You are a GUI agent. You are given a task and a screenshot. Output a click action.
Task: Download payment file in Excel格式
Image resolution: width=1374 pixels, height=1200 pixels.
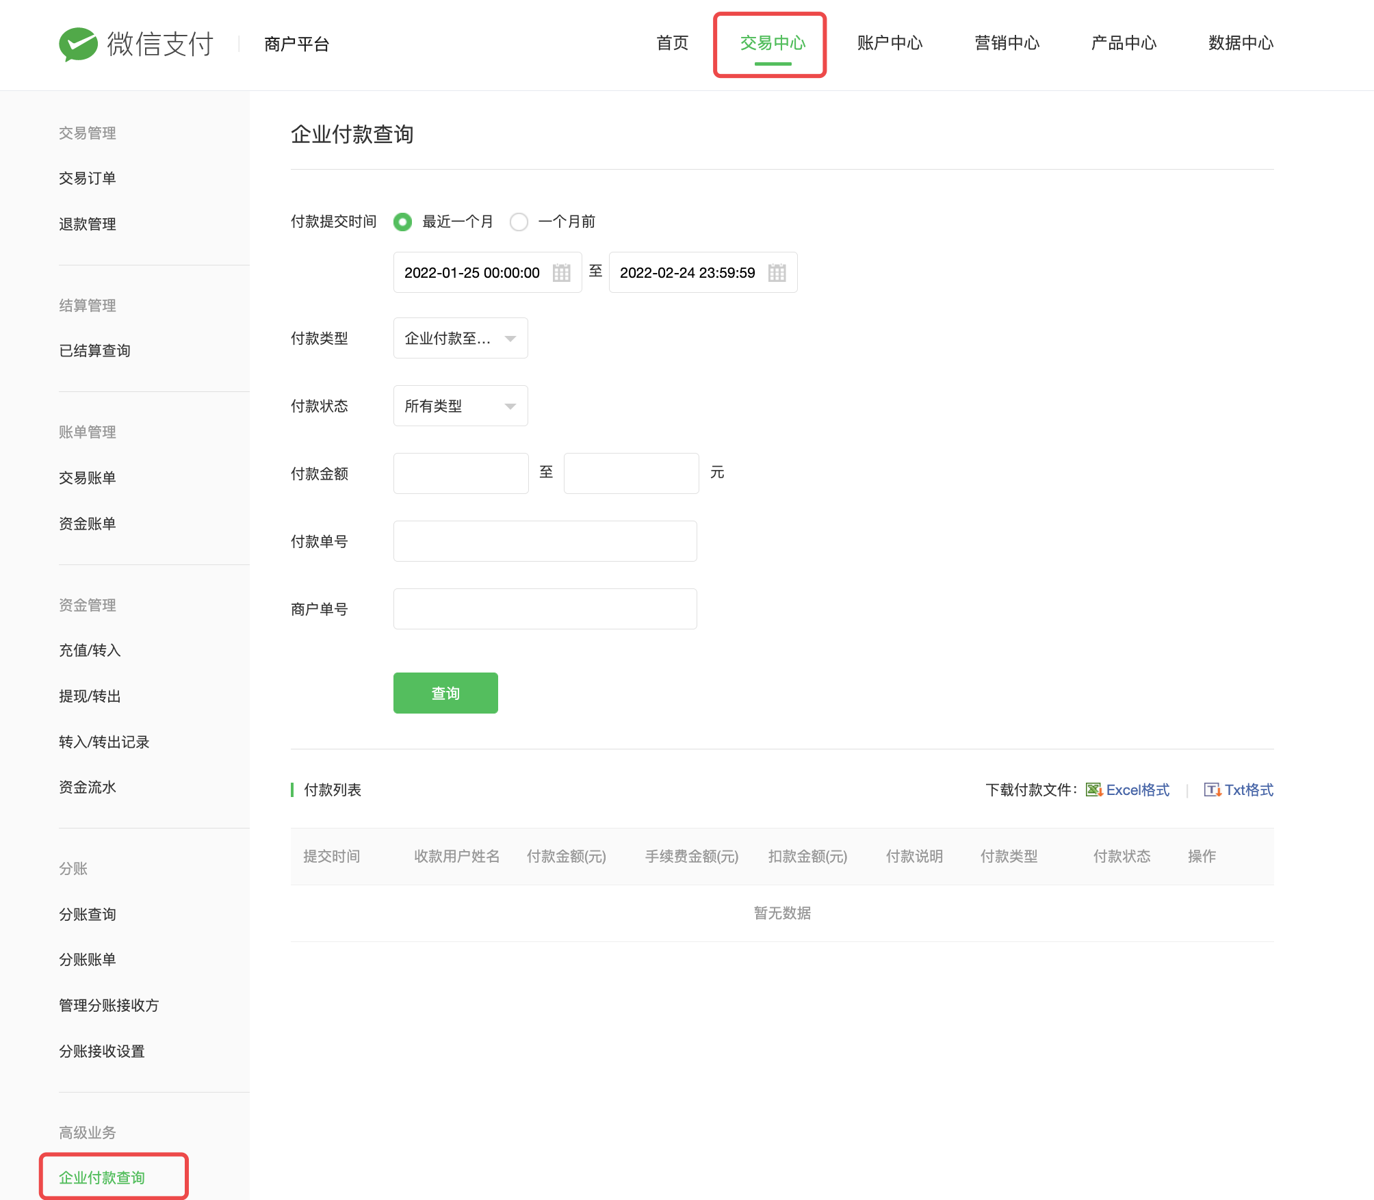click(1137, 790)
